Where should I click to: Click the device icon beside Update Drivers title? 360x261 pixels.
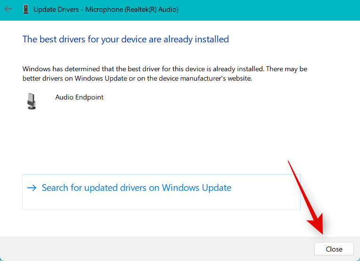click(25, 9)
